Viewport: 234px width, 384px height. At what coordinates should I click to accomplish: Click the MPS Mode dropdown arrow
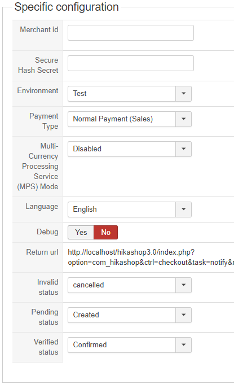[184, 149]
